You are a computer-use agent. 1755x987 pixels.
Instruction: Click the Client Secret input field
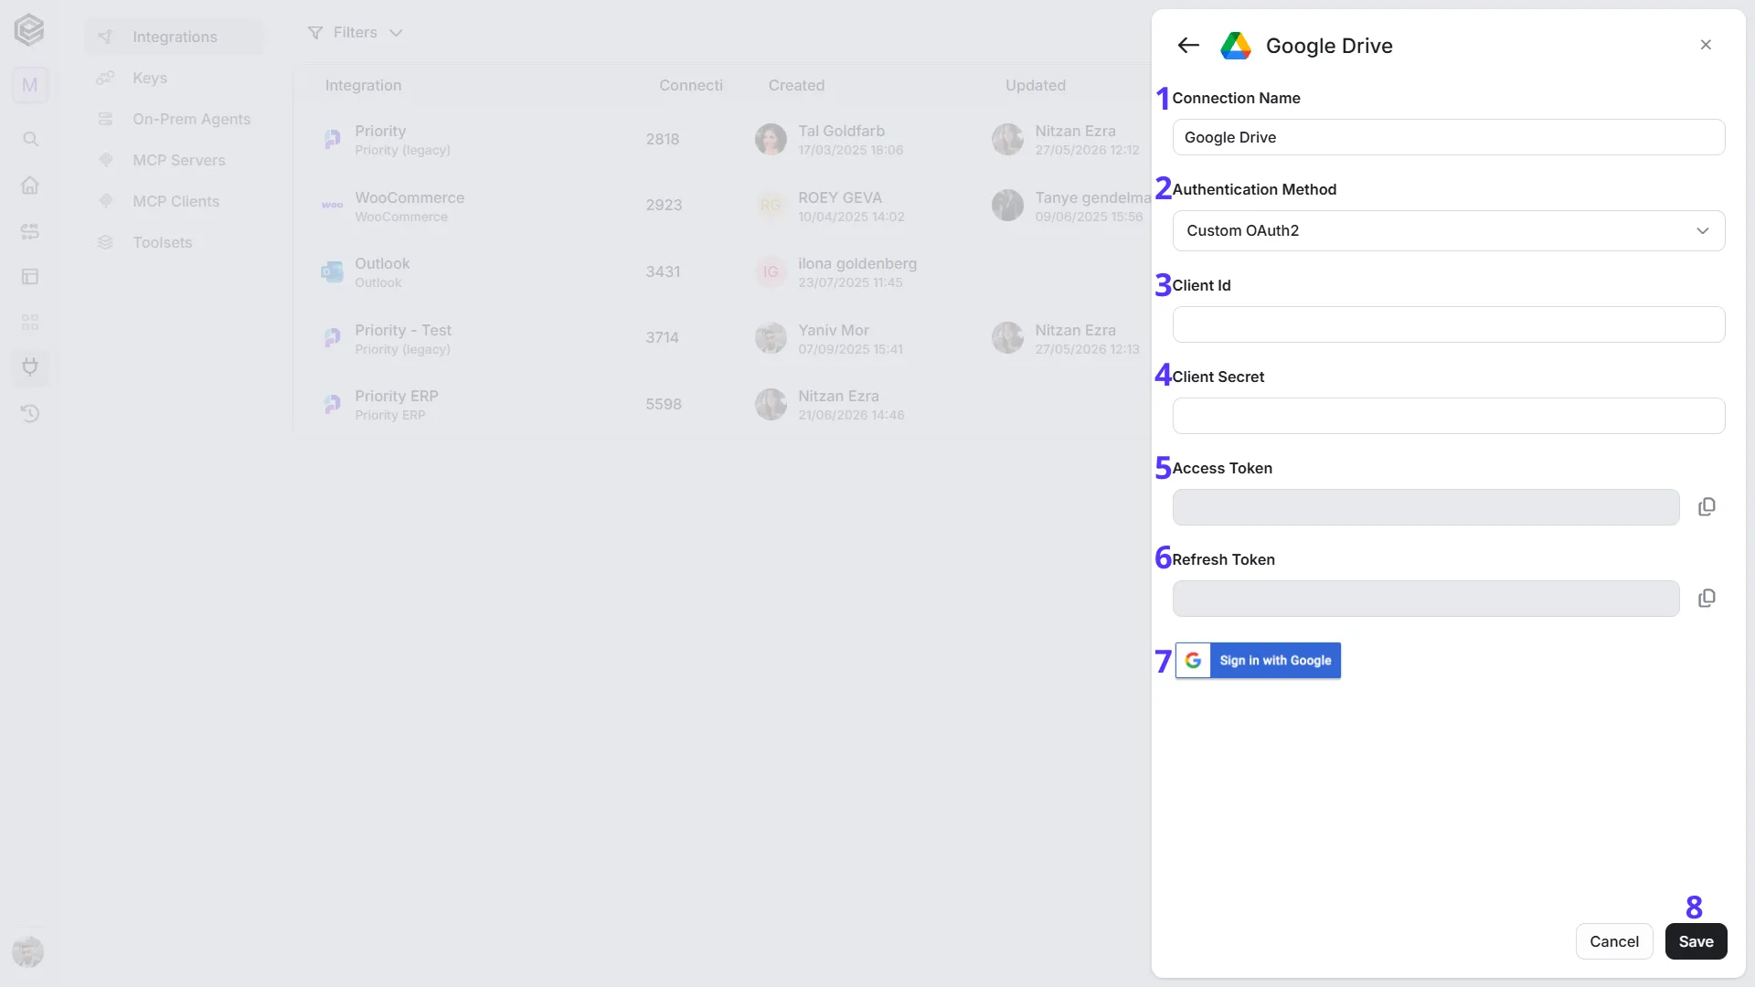coord(1448,416)
